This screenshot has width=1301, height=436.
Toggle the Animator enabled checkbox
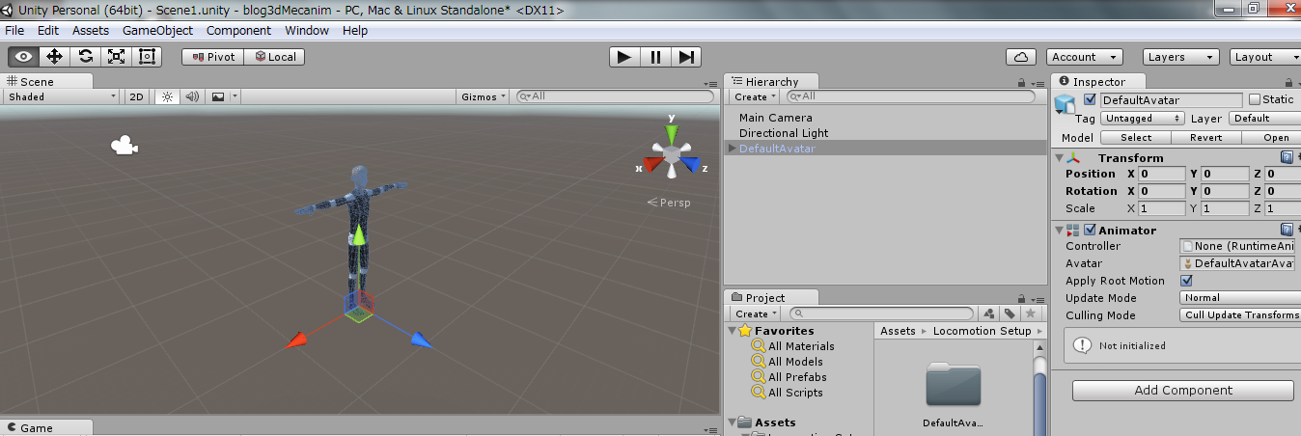[x=1090, y=230]
